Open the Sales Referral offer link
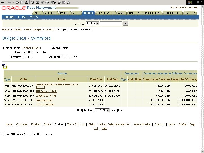This screenshot has width=204, height=153. pos(43,100)
